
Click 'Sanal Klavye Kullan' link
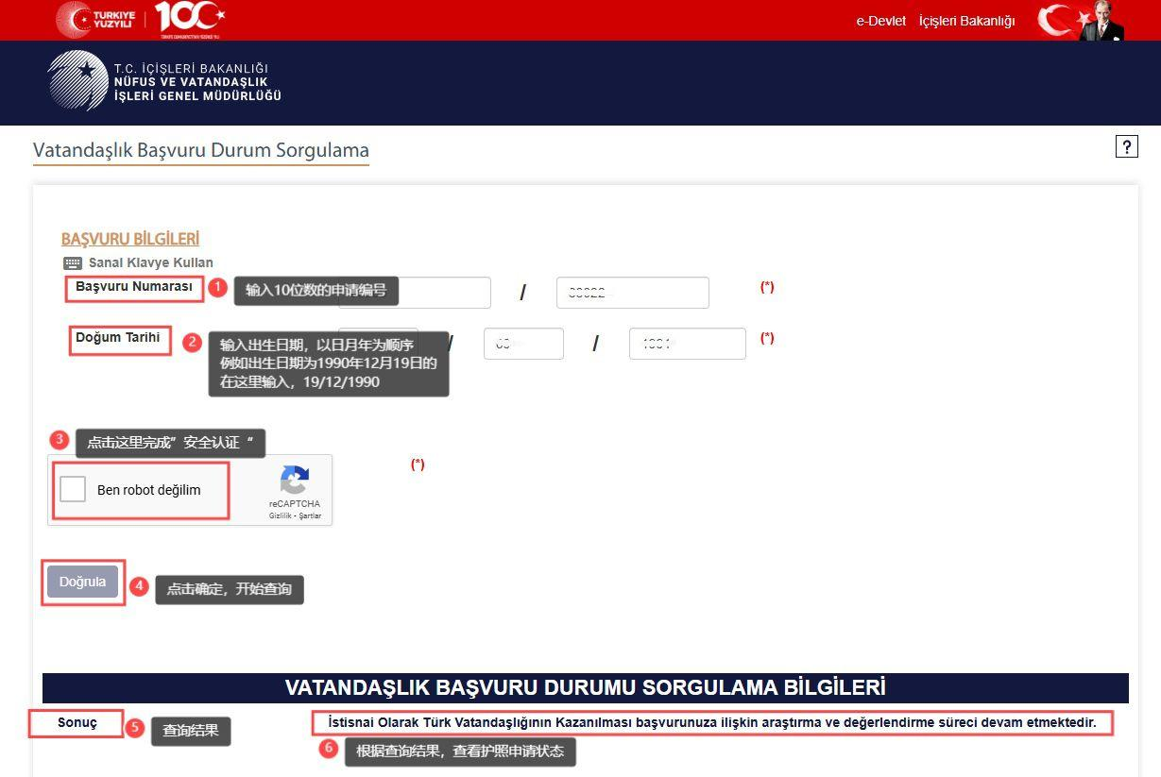[150, 262]
